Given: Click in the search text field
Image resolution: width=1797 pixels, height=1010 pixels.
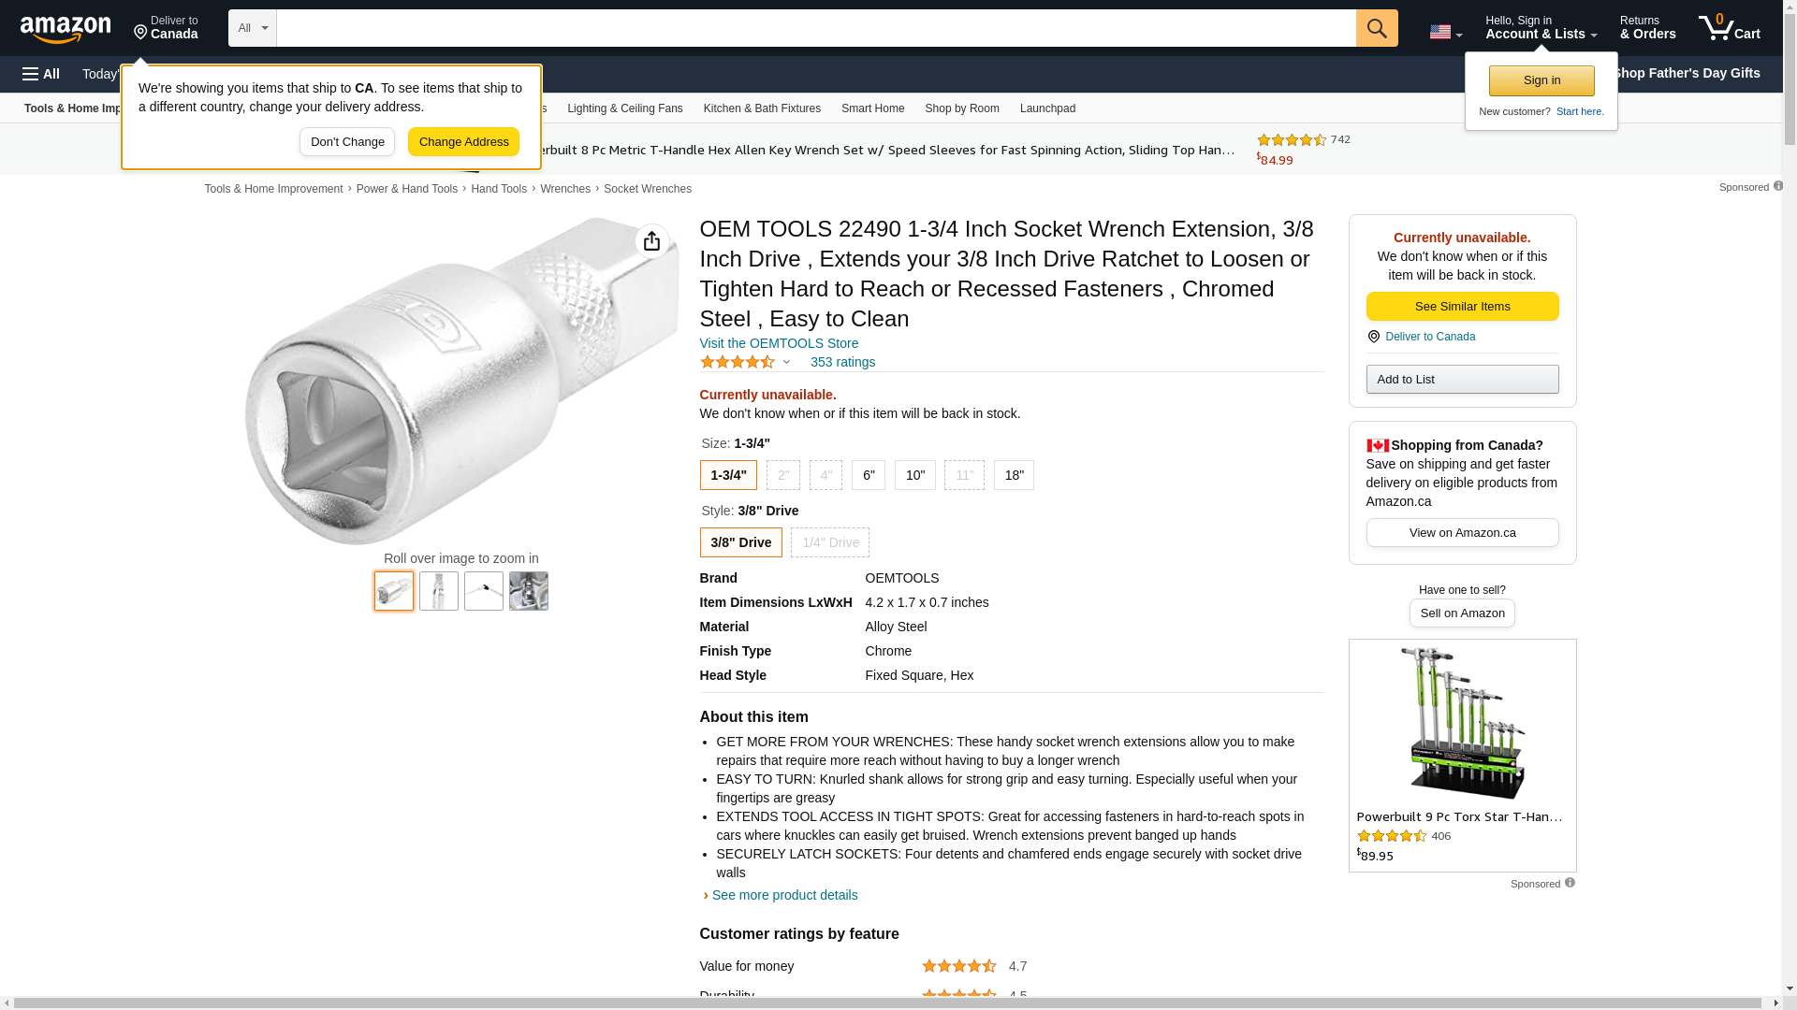Looking at the screenshot, I should click(814, 28).
